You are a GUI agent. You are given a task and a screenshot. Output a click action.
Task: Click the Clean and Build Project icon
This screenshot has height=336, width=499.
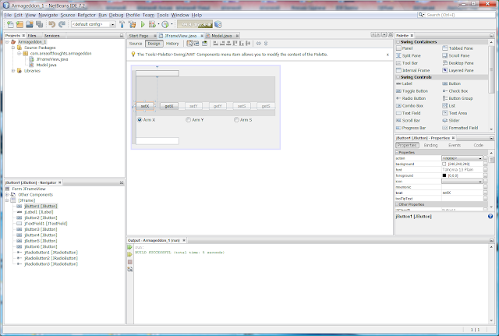[x=132, y=24]
